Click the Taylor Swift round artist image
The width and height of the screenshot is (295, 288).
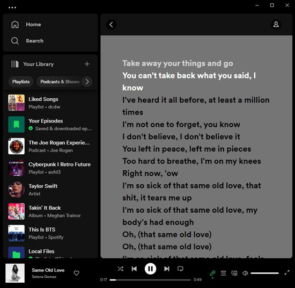point(17,190)
